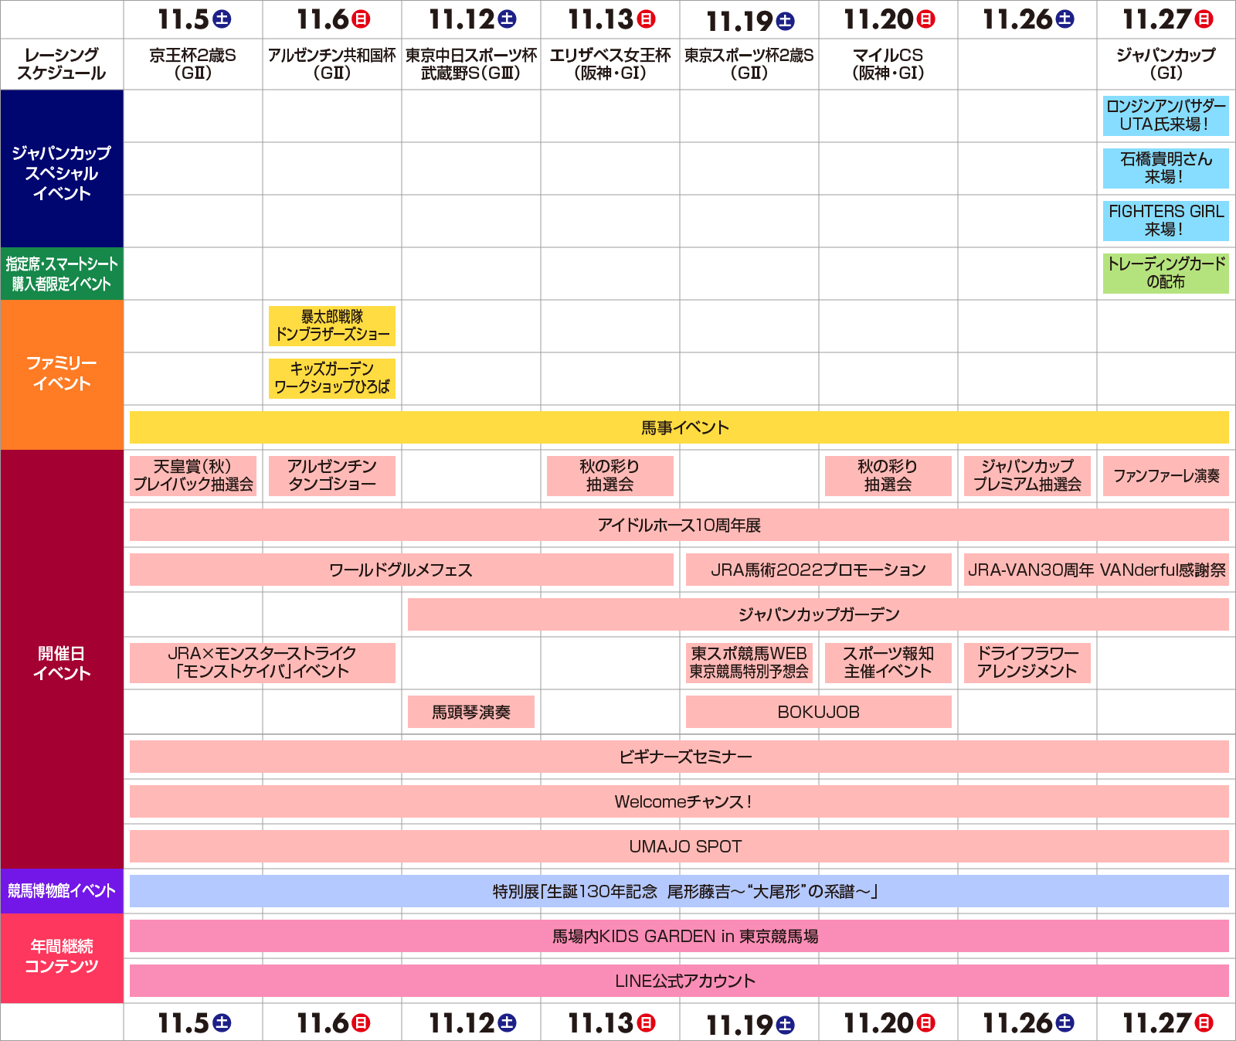Select ジャパンカップガーデン bar
This screenshot has width=1236, height=1041.
(x=818, y=614)
